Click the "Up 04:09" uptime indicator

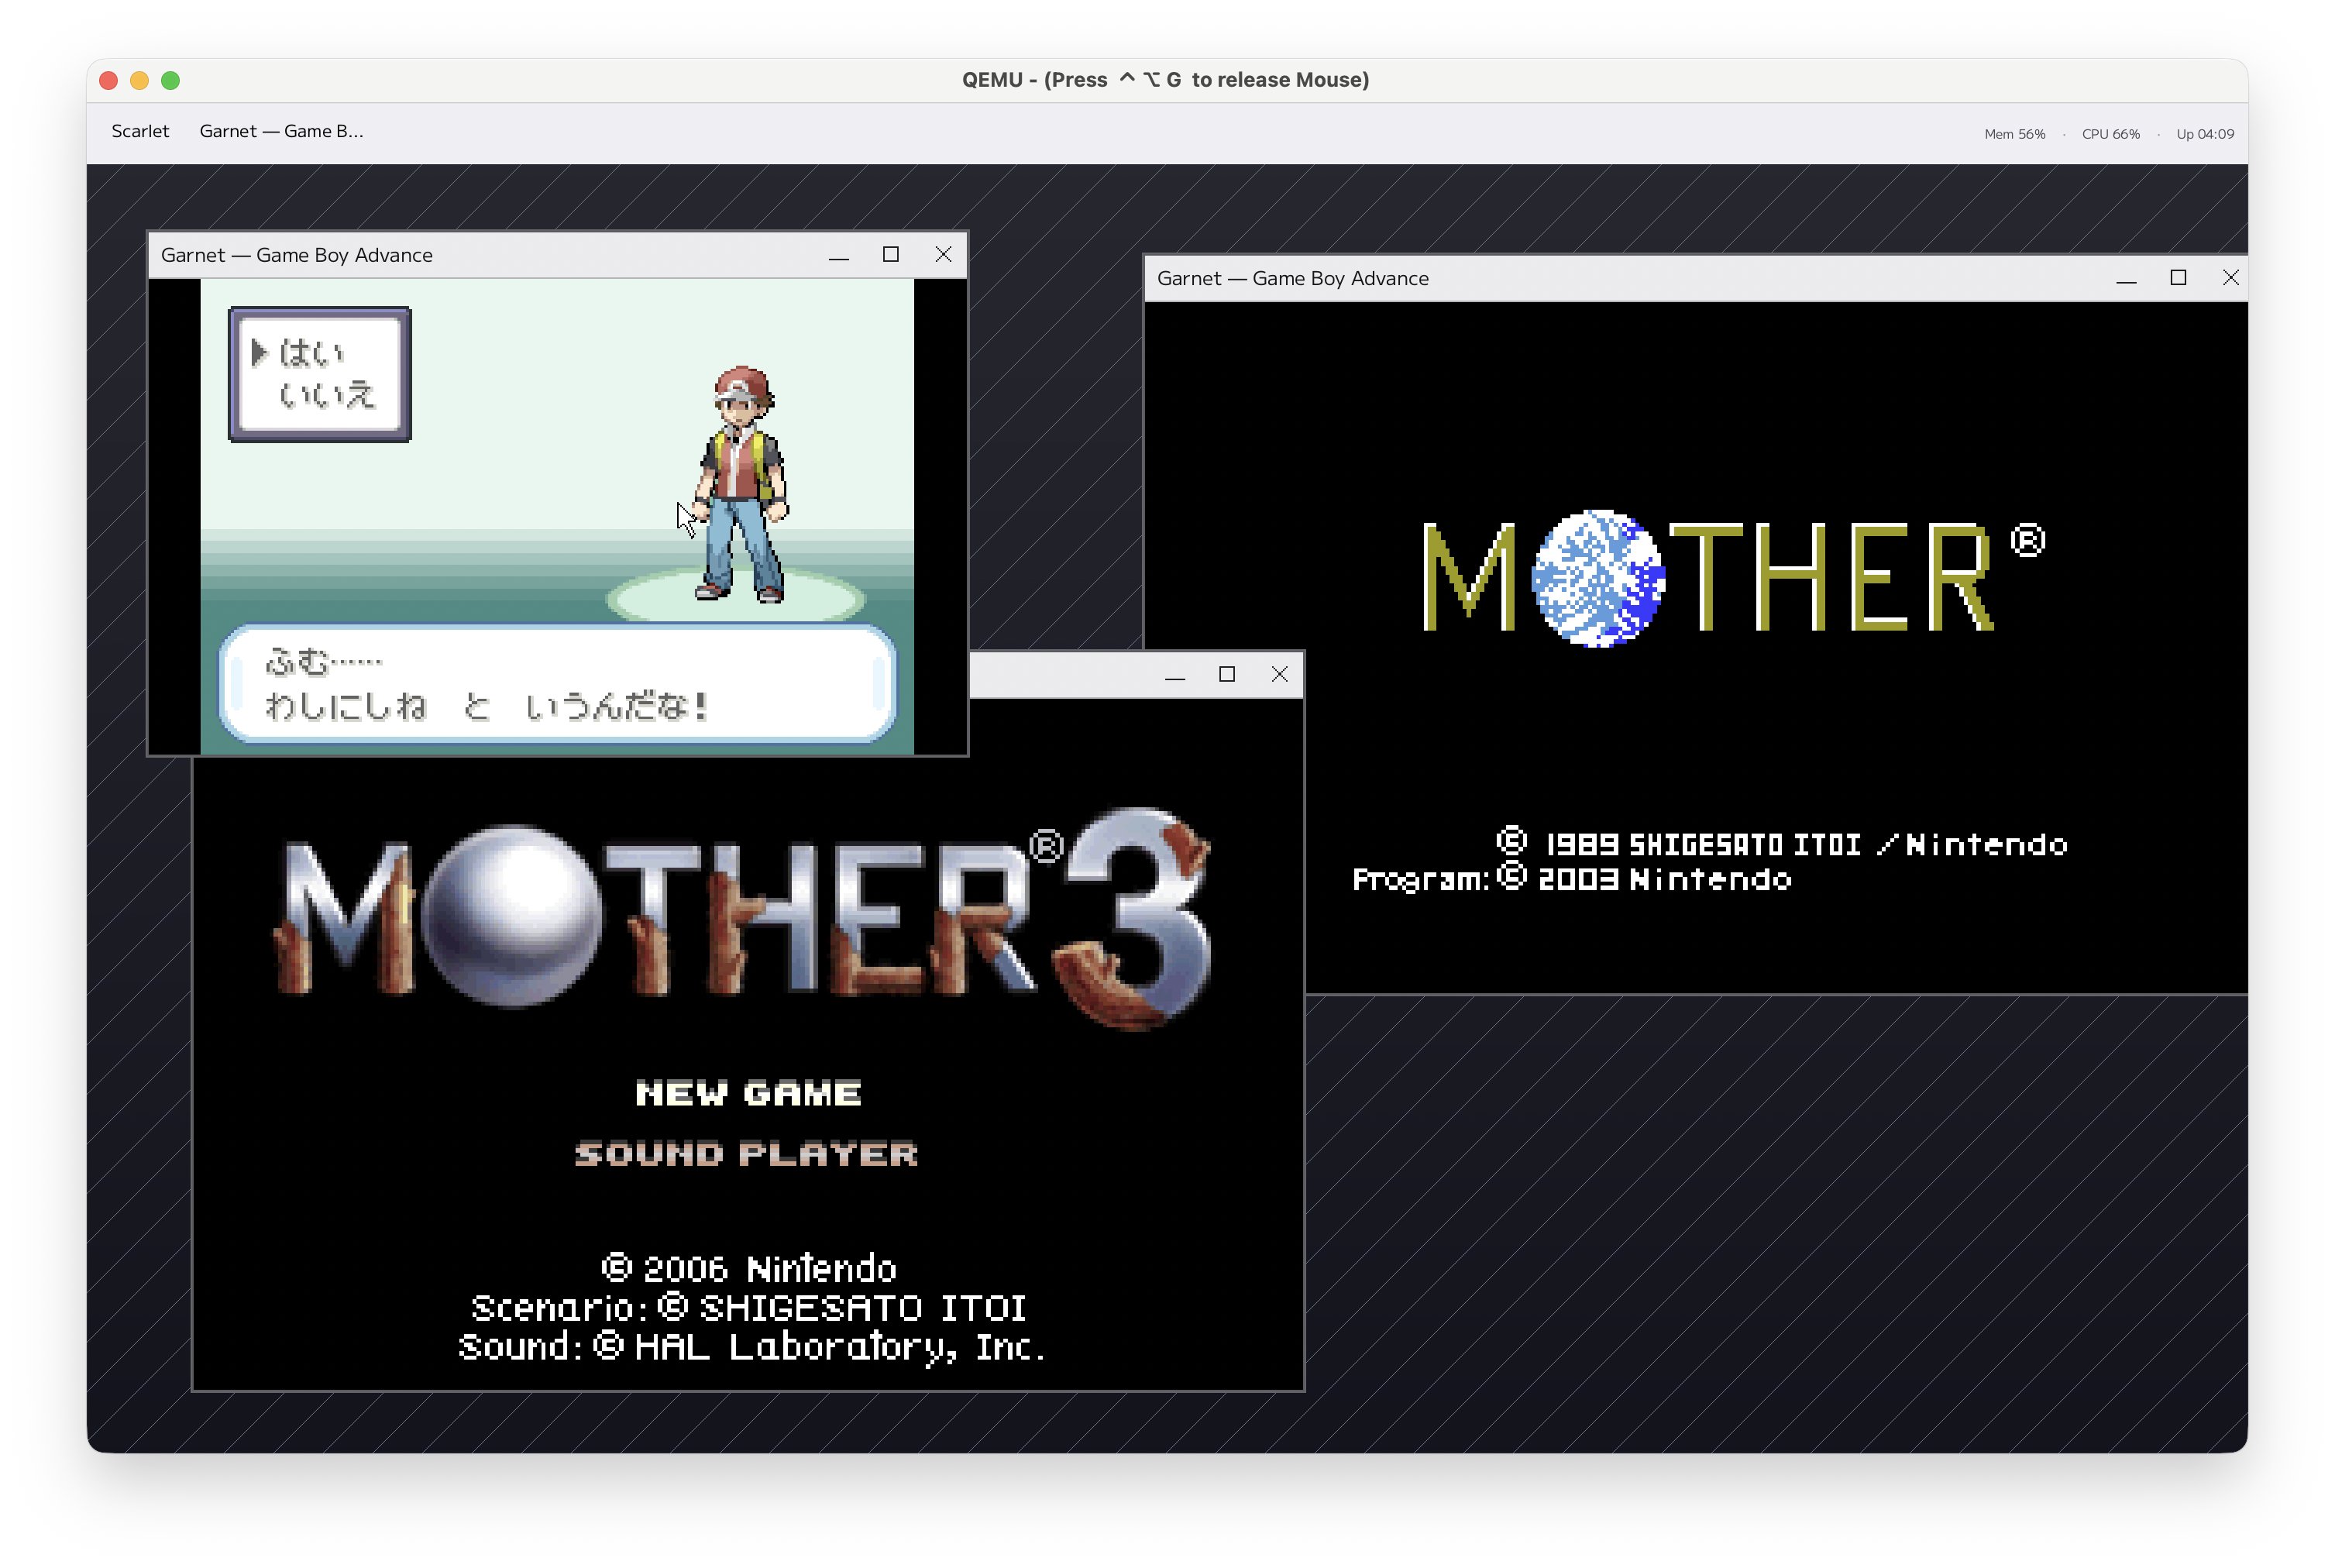[x=2204, y=134]
